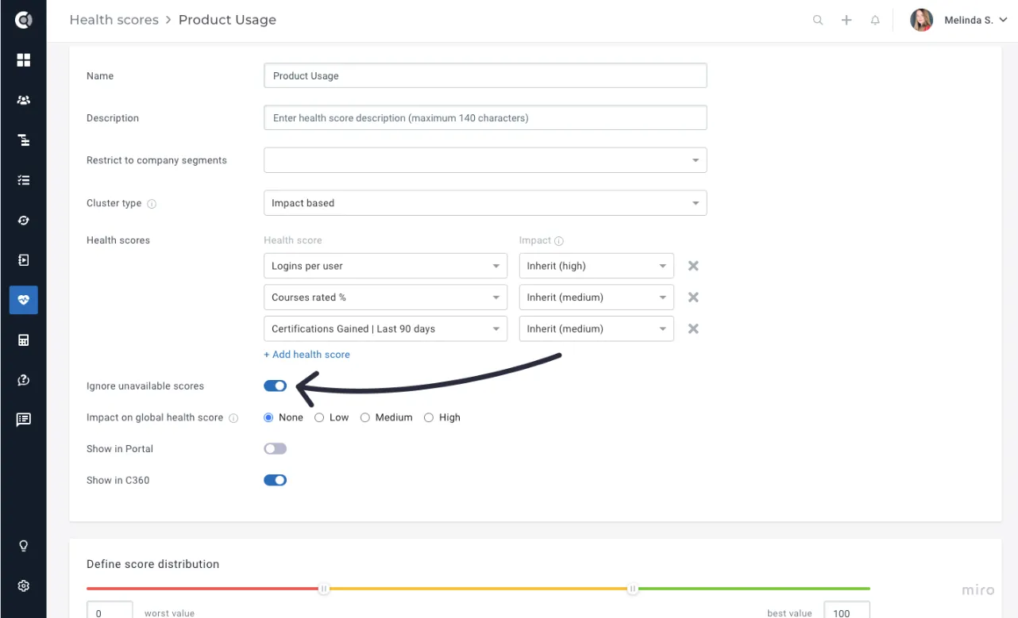Open the question chat icon in sidebar
Viewport: 1018px width, 618px height.
(23, 380)
